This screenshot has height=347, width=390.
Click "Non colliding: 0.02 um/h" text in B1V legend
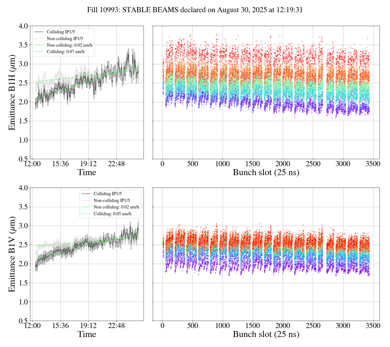click(116, 207)
